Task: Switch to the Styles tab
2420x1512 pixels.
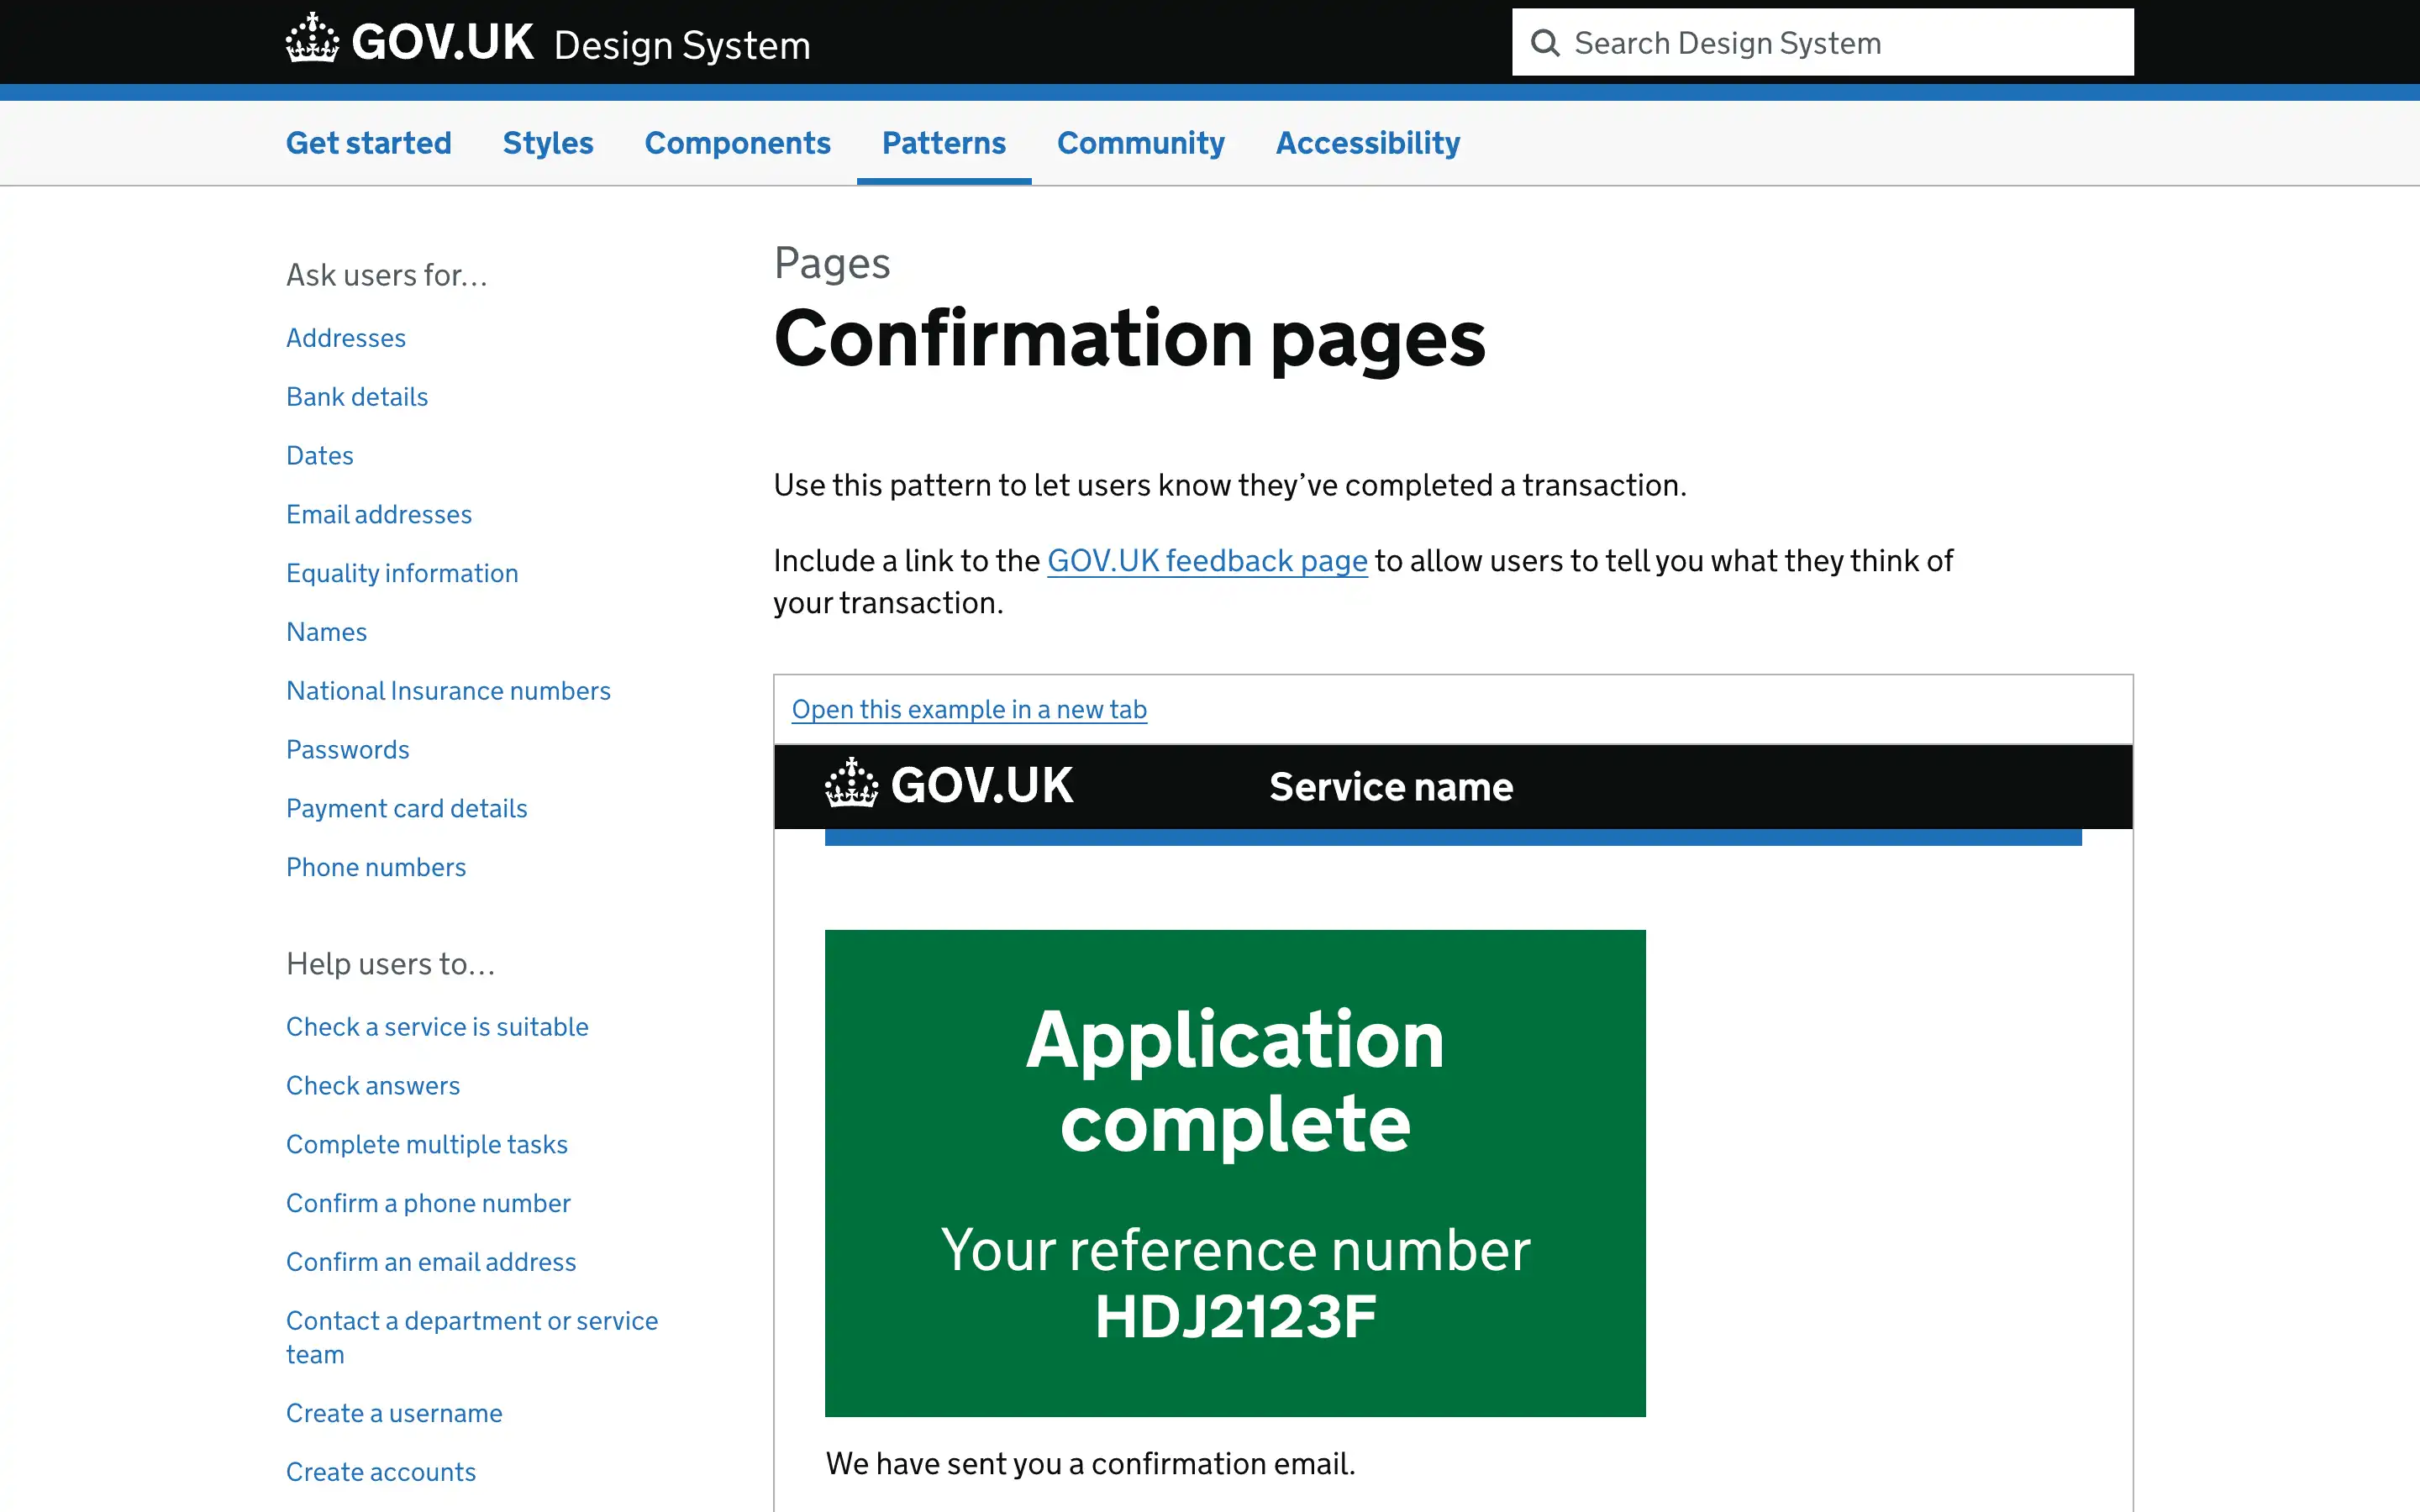Action: [x=547, y=143]
